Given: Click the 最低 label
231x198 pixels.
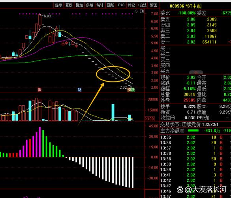Looking at the screenshot, I should click(202, 89).
